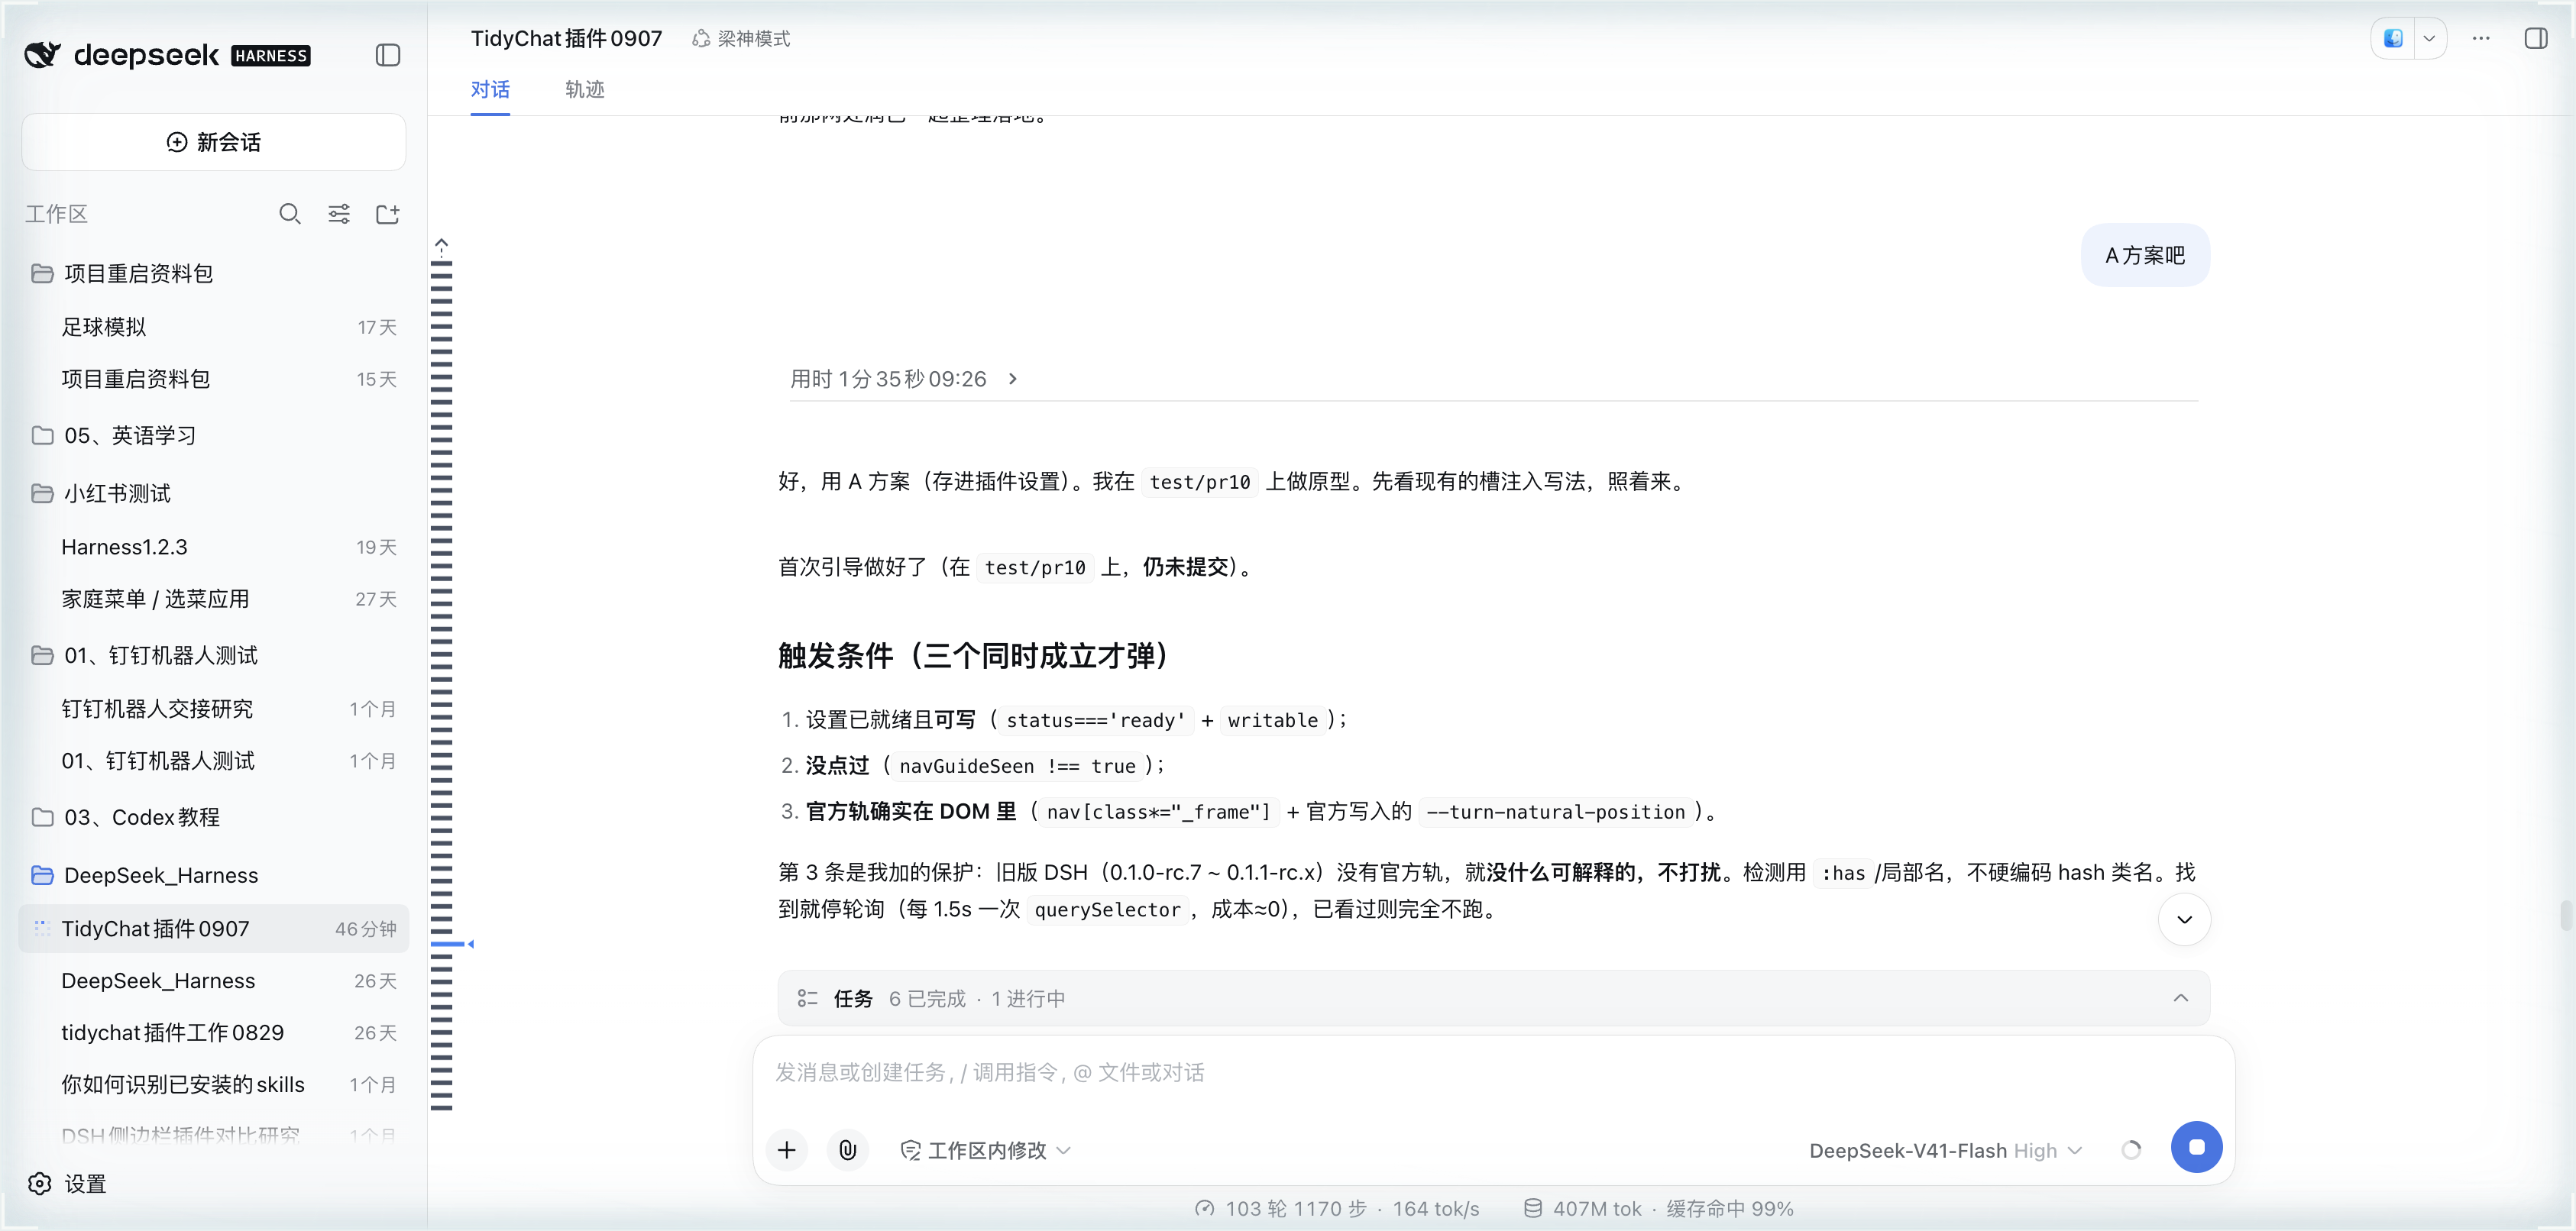The width and height of the screenshot is (2576, 1231).
Task: Click the folder icon of 05、英语学习
Action: click(x=42, y=435)
